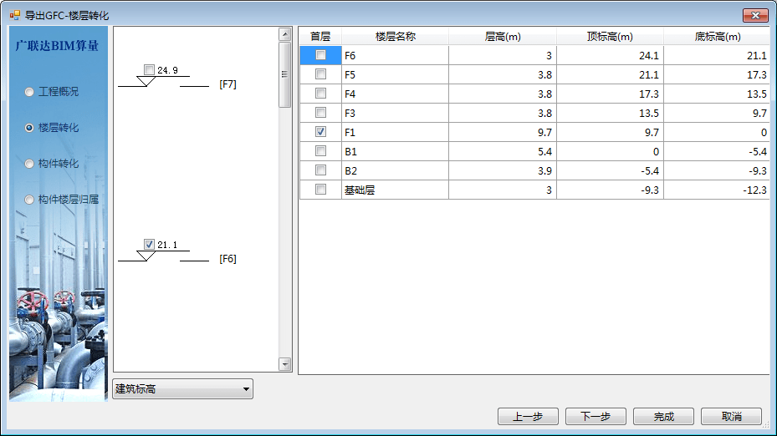Click the 楼层名称 column header
The image size is (777, 436).
(395, 37)
